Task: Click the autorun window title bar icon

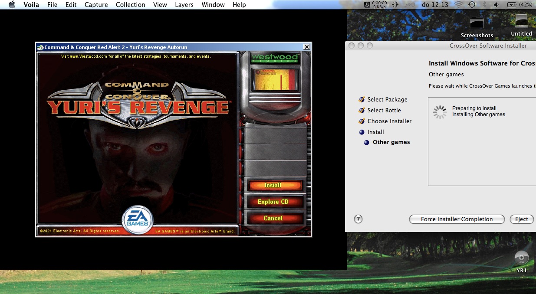Action: [40, 47]
